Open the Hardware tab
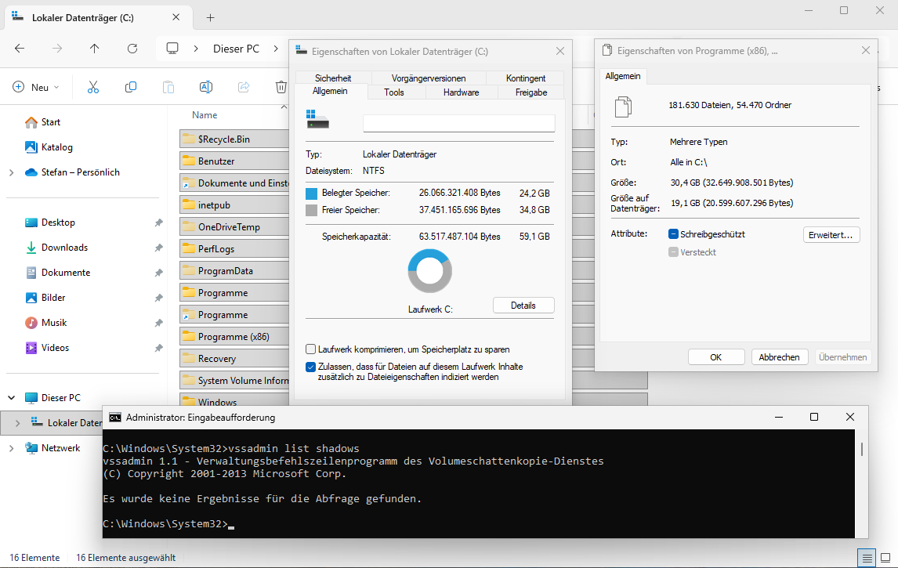The image size is (898, 568). point(461,92)
